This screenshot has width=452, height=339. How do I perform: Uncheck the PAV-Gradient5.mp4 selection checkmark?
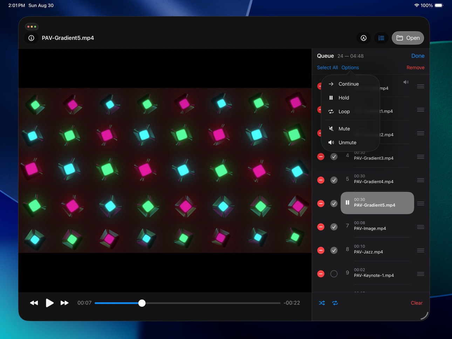pos(334,203)
